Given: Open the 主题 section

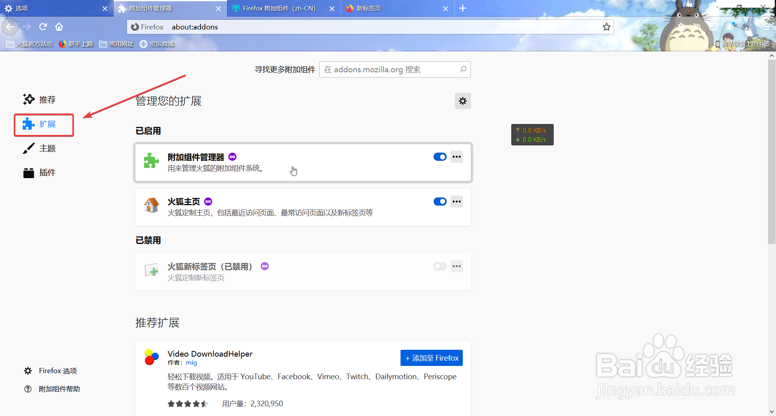Looking at the screenshot, I should pyautogui.click(x=46, y=148).
